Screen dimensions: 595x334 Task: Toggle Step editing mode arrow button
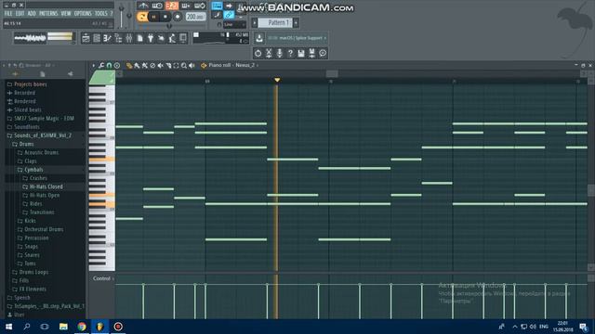coord(229,6)
